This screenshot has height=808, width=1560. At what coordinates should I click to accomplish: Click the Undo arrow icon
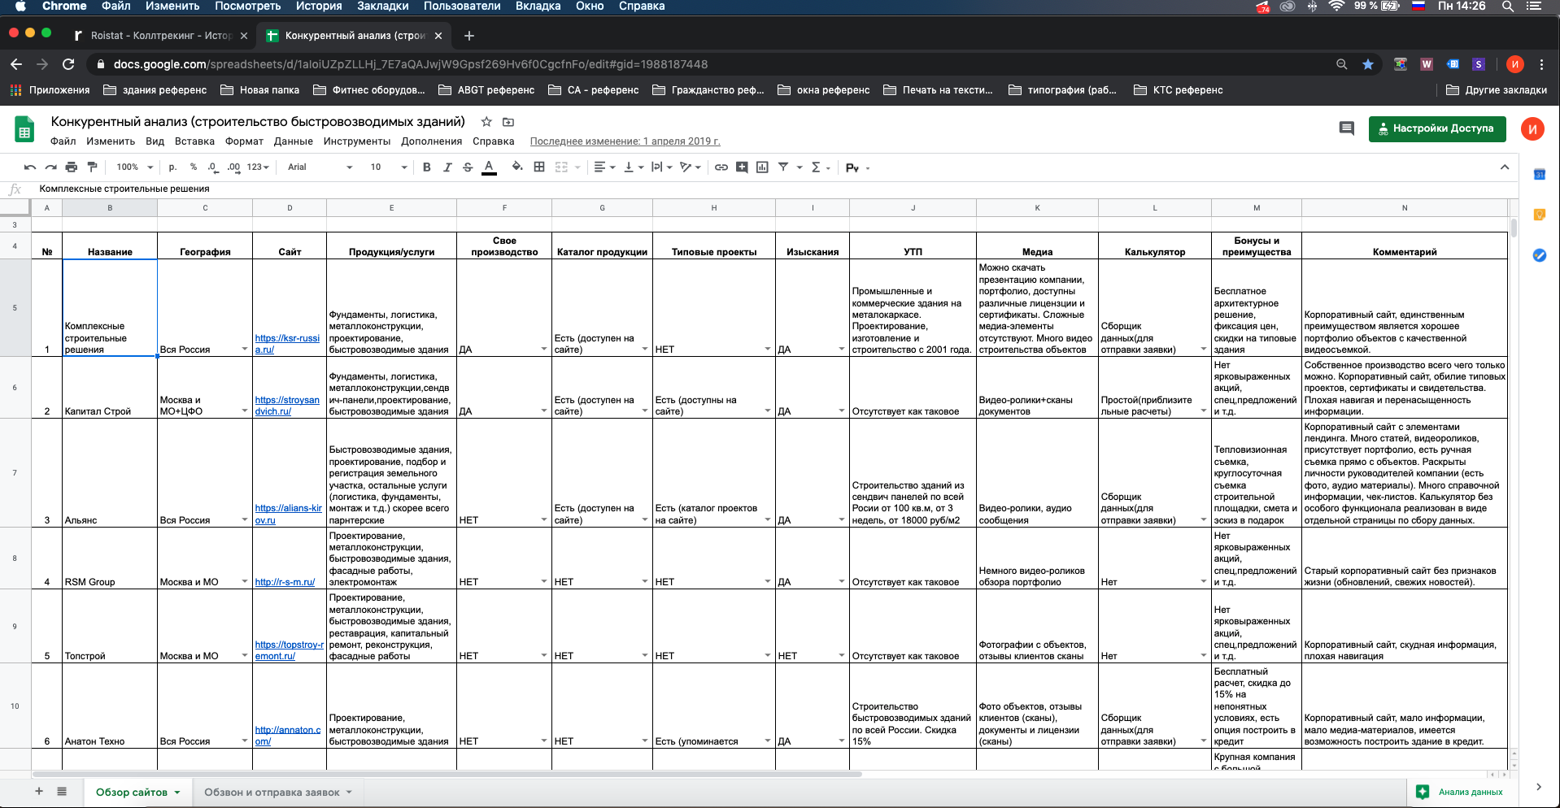(30, 167)
